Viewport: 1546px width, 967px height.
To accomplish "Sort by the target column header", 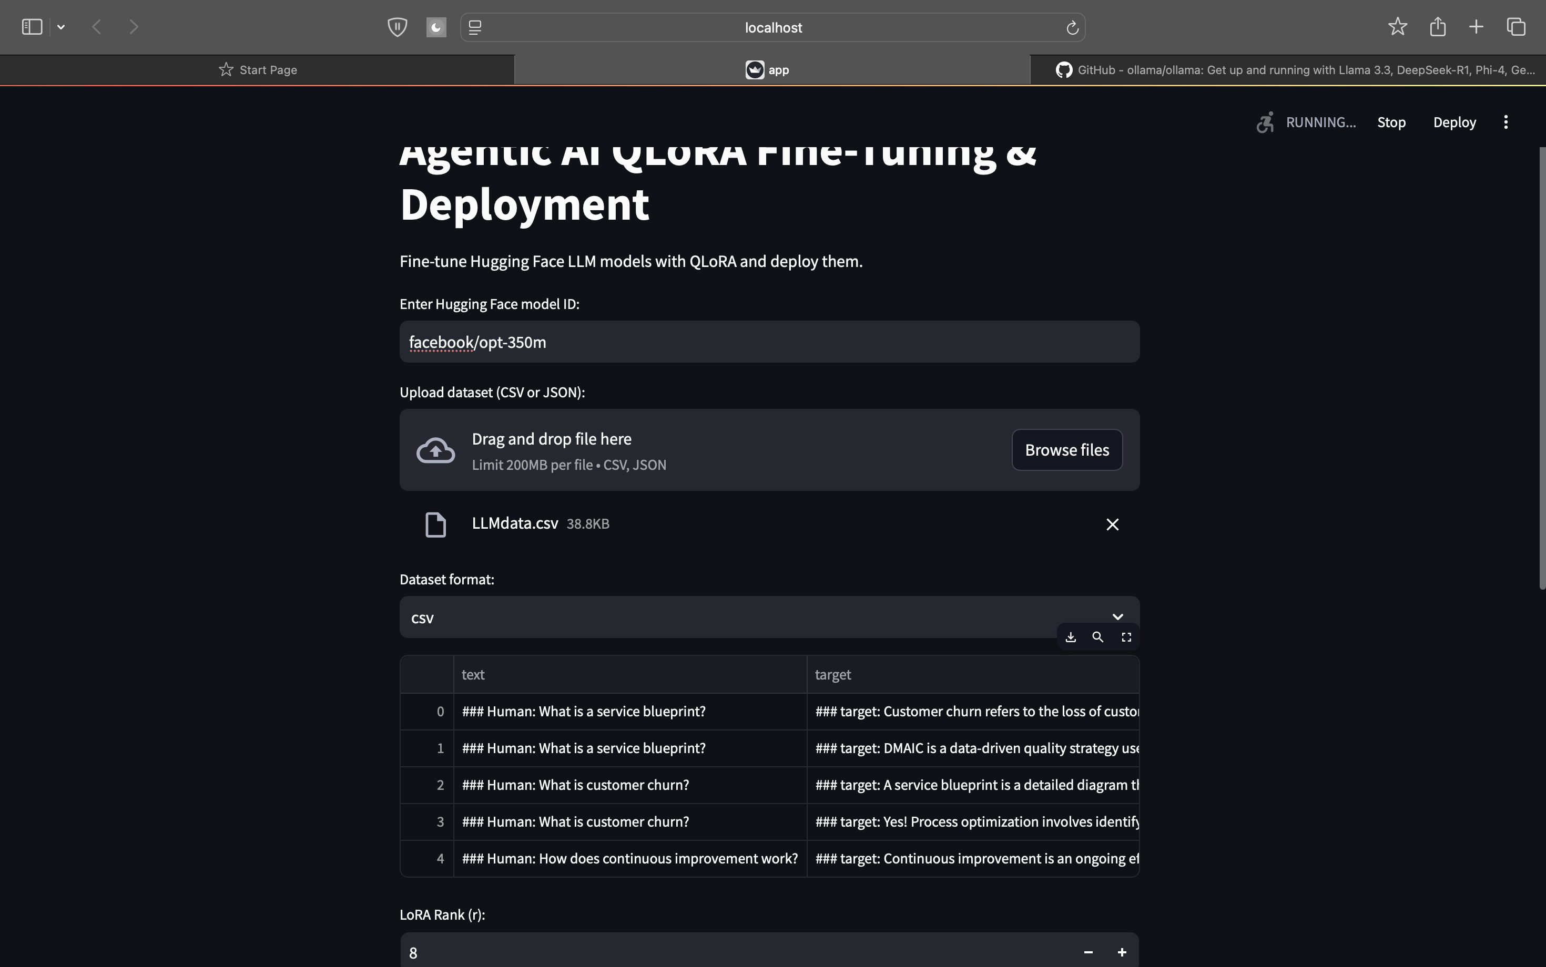I will 973,675.
